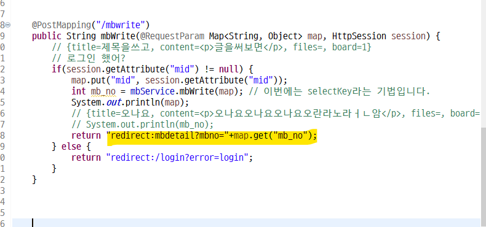Click the redirect:/login?error=login string
The image size is (486, 227).
[x=178, y=158]
